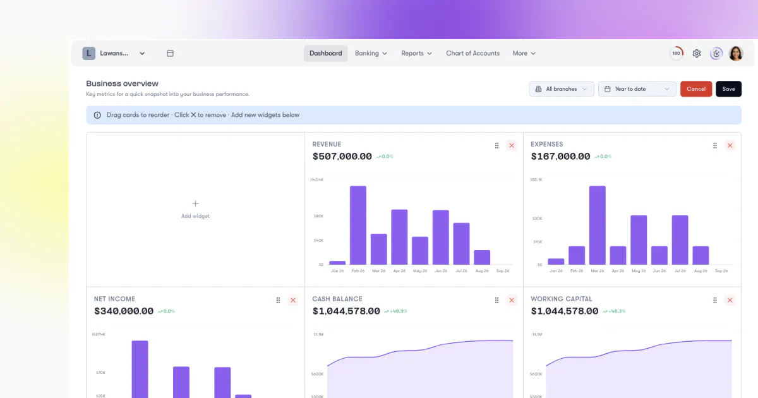Click the black Save button
This screenshot has height=398, width=758.
[x=728, y=89]
